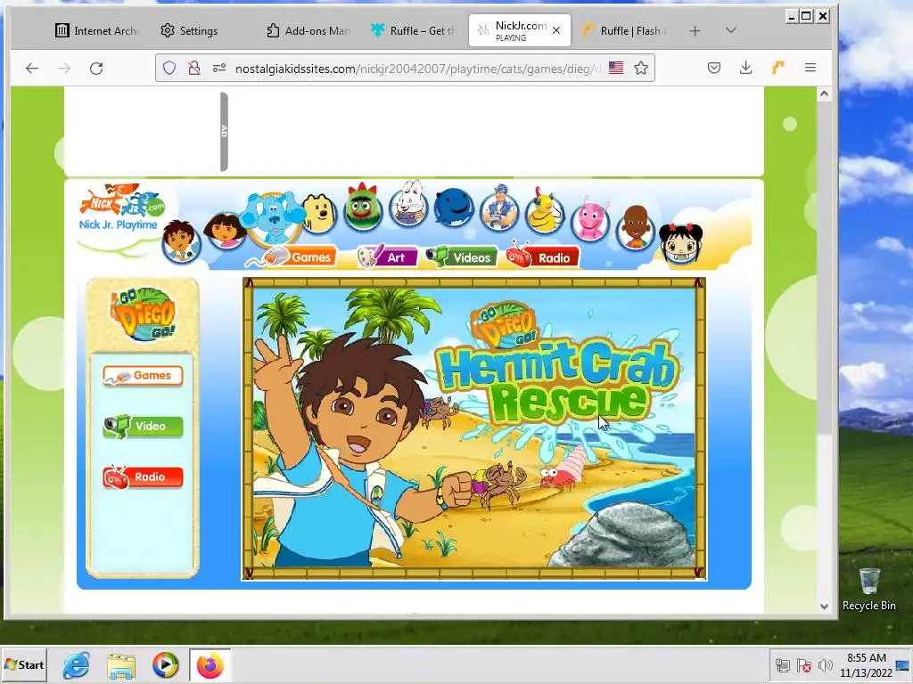
Task: Click the network tray icon
Action: click(x=783, y=665)
